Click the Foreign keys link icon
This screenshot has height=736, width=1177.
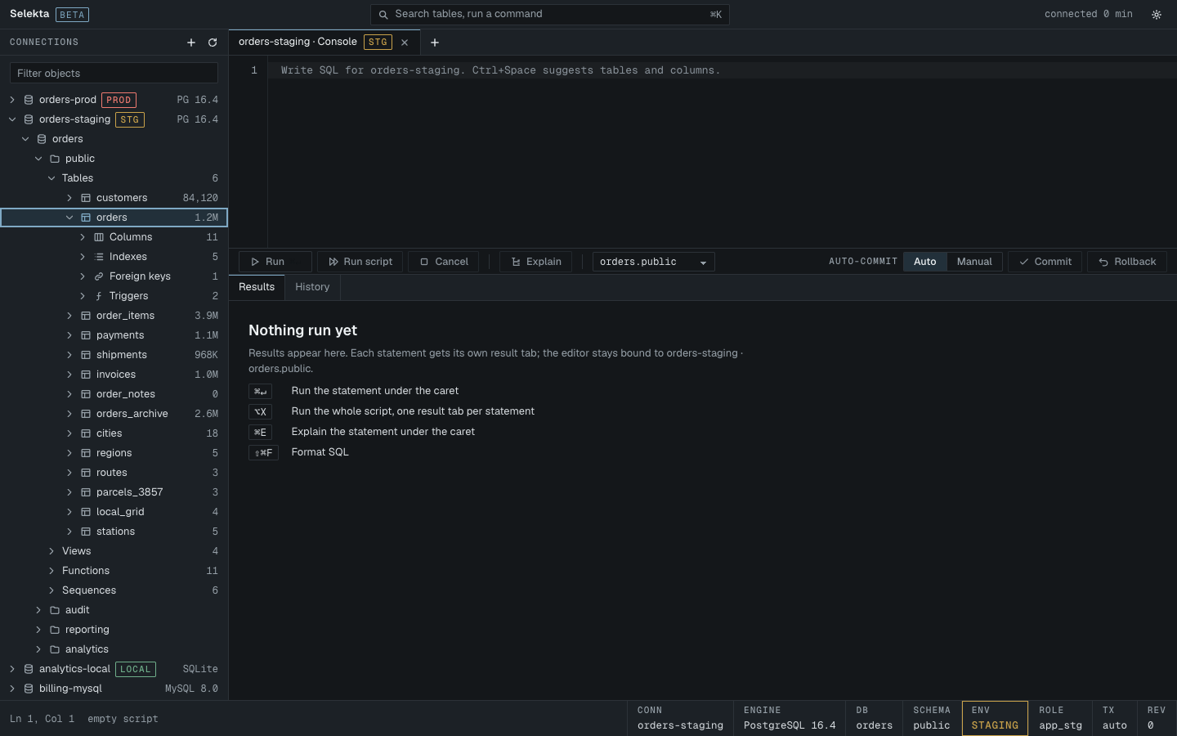click(99, 276)
